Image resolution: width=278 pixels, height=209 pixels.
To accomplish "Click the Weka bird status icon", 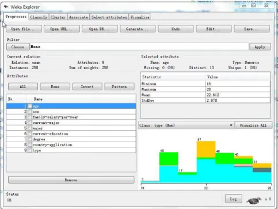I will click(x=254, y=200).
